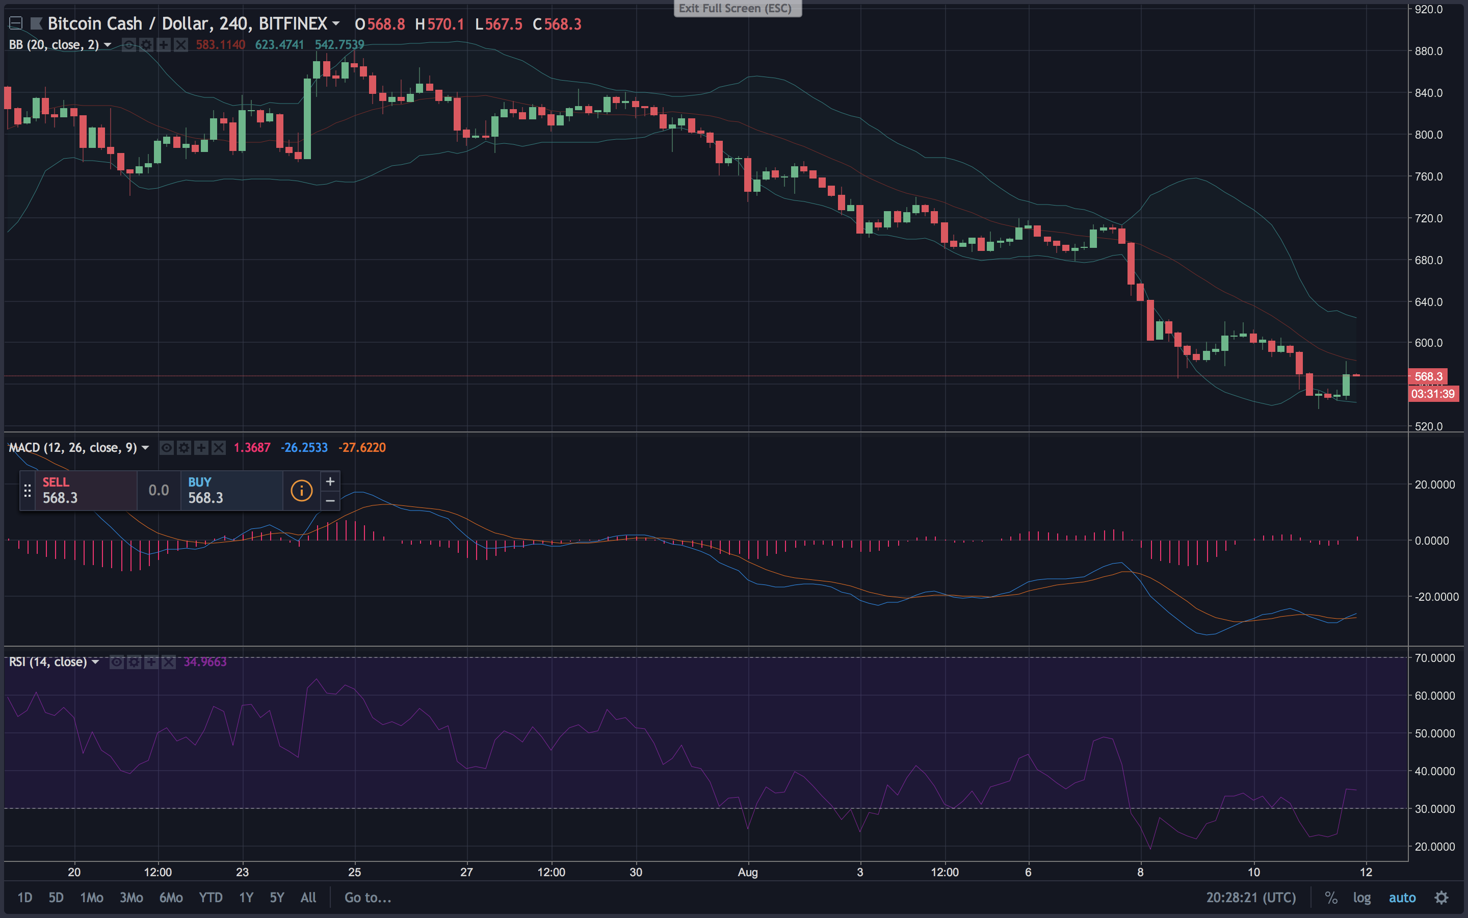The width and height of the screenshot is (1468, 918).
Task: Click the BB upper value 623.4741
Action: pyautogui.click(x=279, y=45)
